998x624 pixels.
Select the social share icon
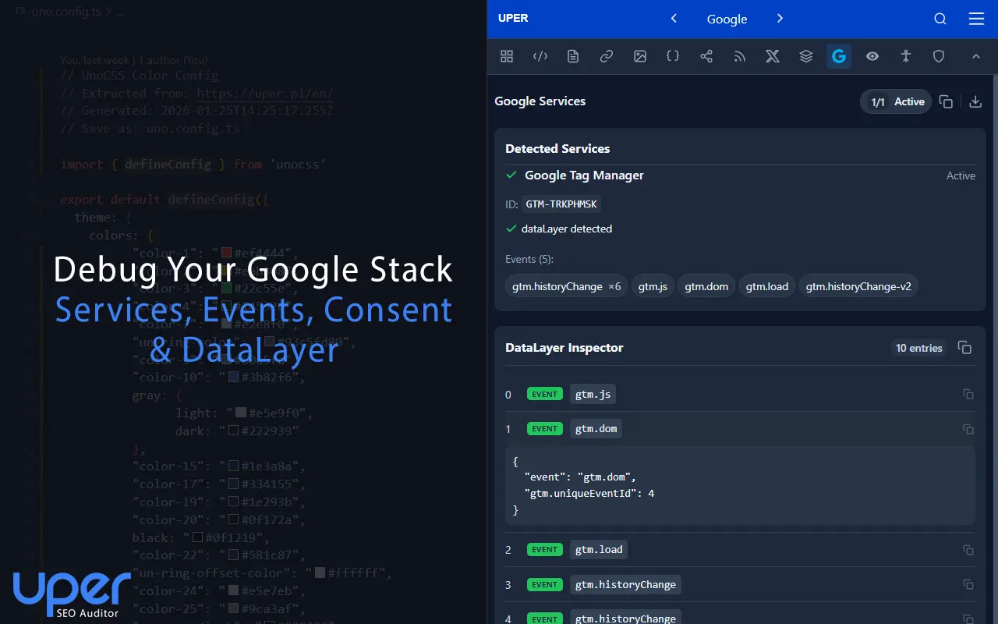[x=706, y=56]
